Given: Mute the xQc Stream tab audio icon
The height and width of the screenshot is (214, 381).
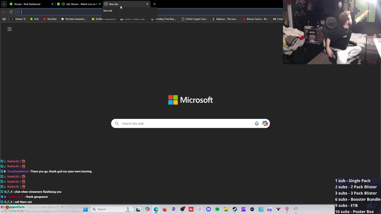Looking at the screenshot, I should tap(63, 4).
